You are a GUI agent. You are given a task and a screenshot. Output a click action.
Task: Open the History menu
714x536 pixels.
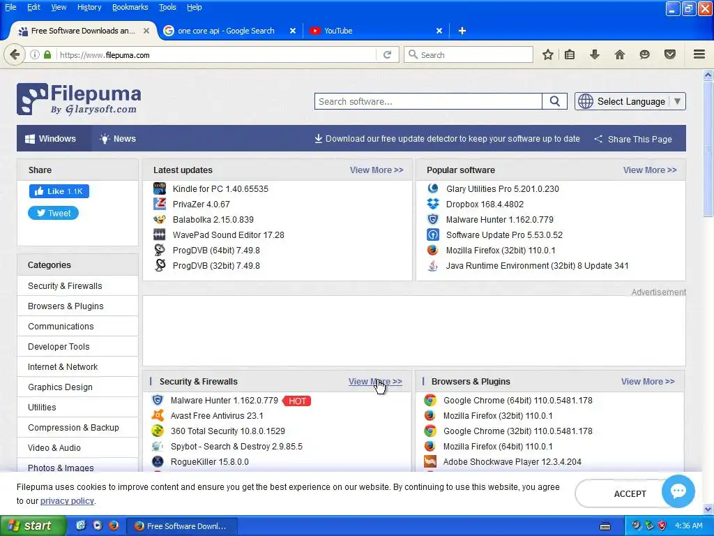[89, 7]
